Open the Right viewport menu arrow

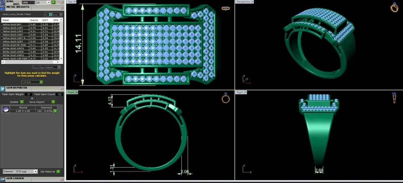(x=245, y=92)
